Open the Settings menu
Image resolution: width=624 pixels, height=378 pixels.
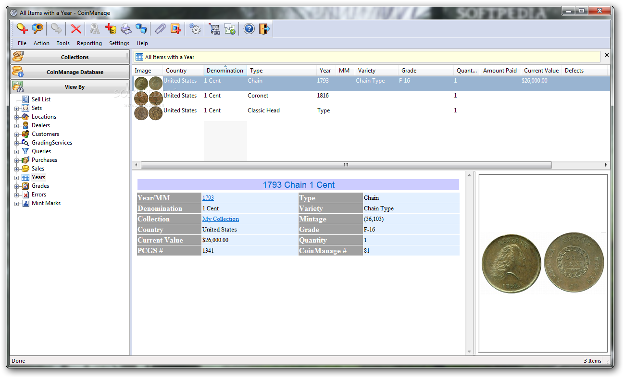[x=119, y=43]
